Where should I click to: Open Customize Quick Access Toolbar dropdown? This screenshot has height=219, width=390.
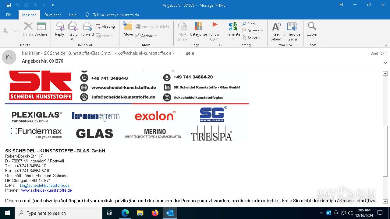tap(53, 5)
